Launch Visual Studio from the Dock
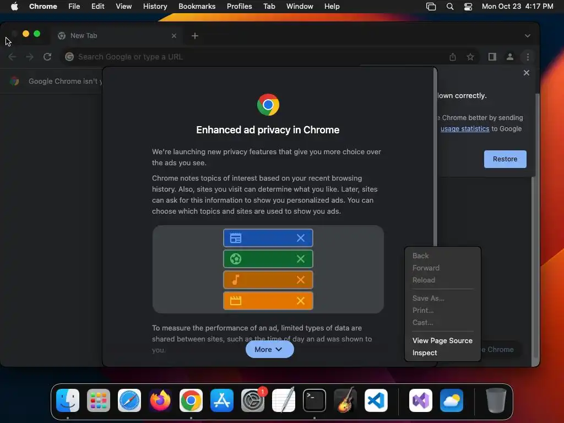The width and height of the screenshot is (564, 423). (x=421, y=400)
